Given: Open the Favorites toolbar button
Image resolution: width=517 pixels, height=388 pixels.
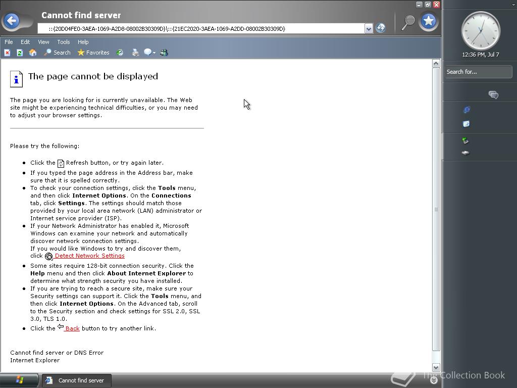Looking at the screenshot, I should pyautogui.click(x=93, y=53).
